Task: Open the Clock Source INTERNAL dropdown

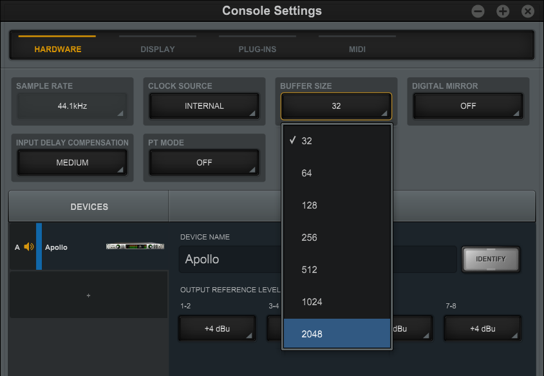Action: point(204,106)
